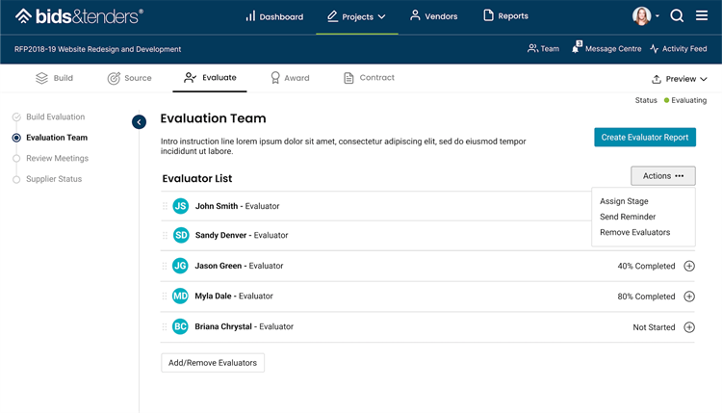Image resolution: width=722 pixels, height=413 pixels.
Task: Select the Build Evaluation step
Action: [55, 117]
